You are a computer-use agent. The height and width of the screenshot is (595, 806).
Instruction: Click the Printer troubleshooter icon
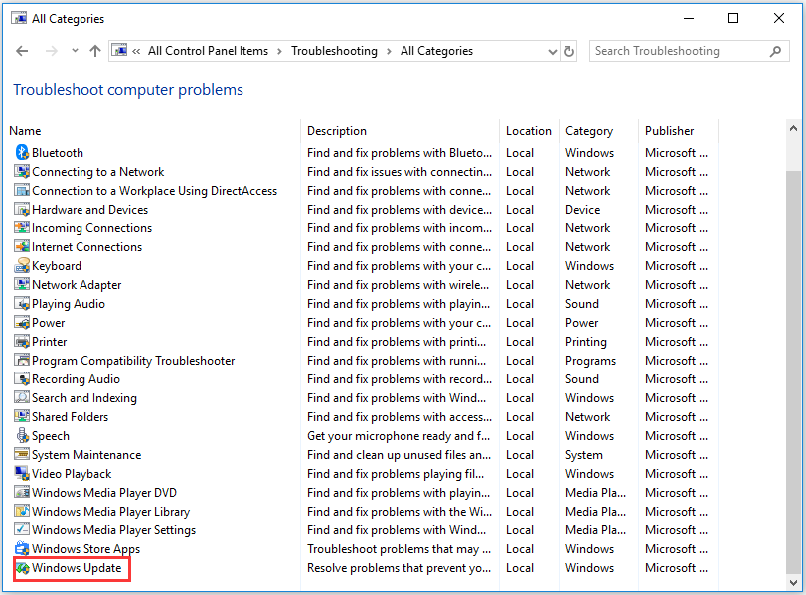[x=22, y=341]
